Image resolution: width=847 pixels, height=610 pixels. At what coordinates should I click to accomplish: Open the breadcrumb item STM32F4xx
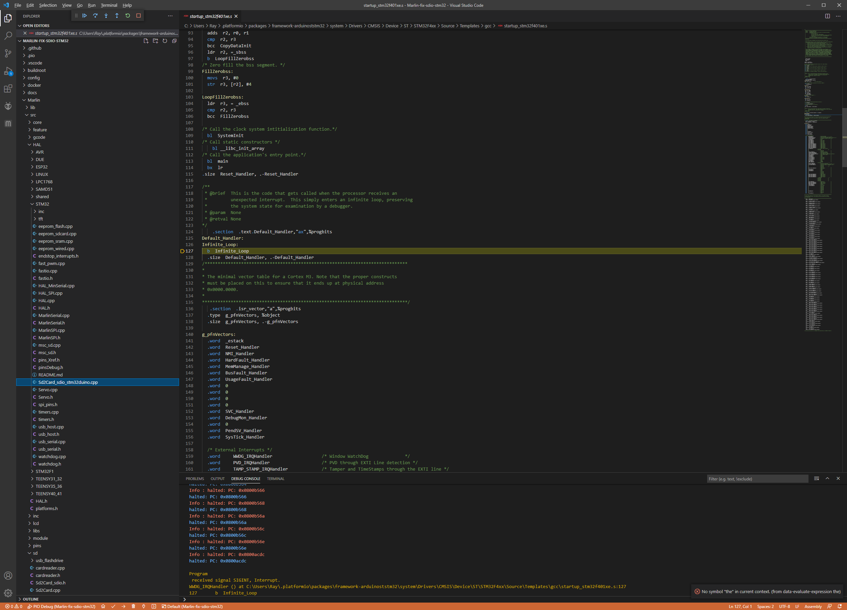pyautogui.click(x=425, y=26)
